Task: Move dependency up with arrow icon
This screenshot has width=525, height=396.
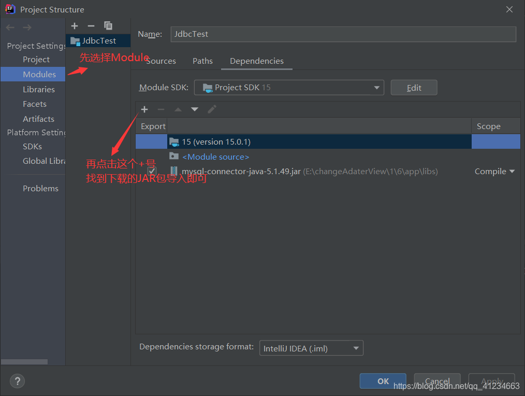Action: click(x=178, y=109)
